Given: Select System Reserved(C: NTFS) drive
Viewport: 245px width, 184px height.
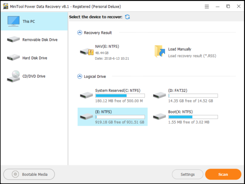Looking at the screenshot, I should click(x=113, y=95).
